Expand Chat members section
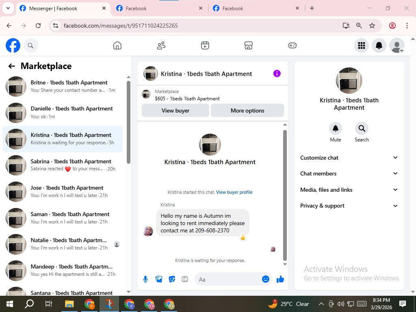Viewport: 416px width, 312px height. (349, 173)
